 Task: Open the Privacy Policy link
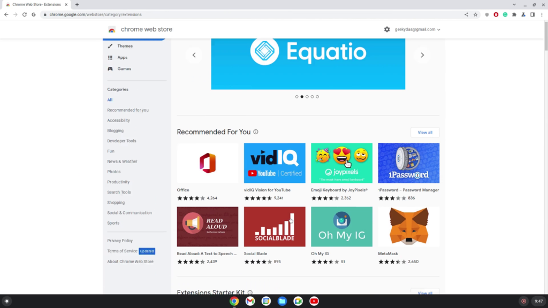point(120,241)
